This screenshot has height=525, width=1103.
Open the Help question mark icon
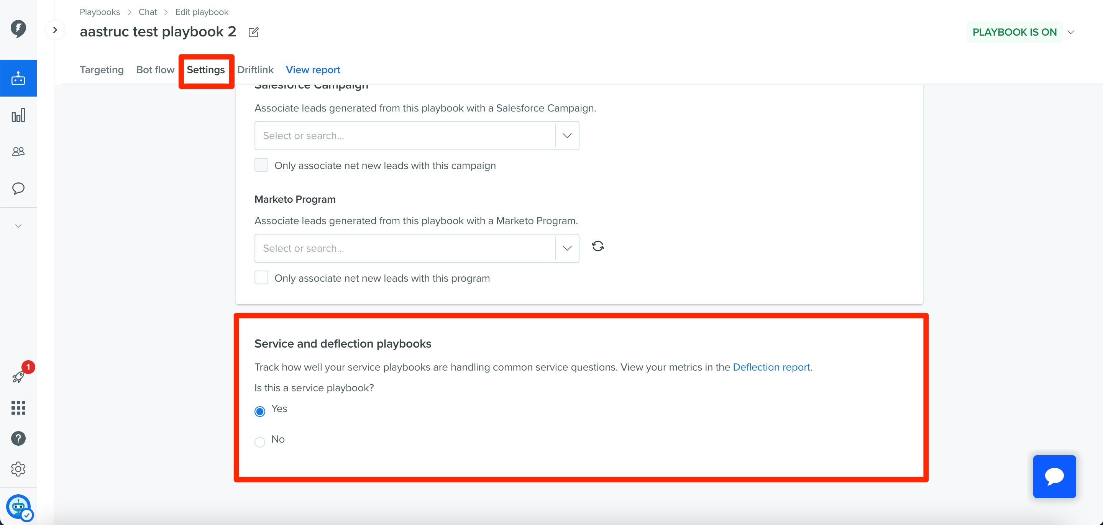tap(18, 438)
